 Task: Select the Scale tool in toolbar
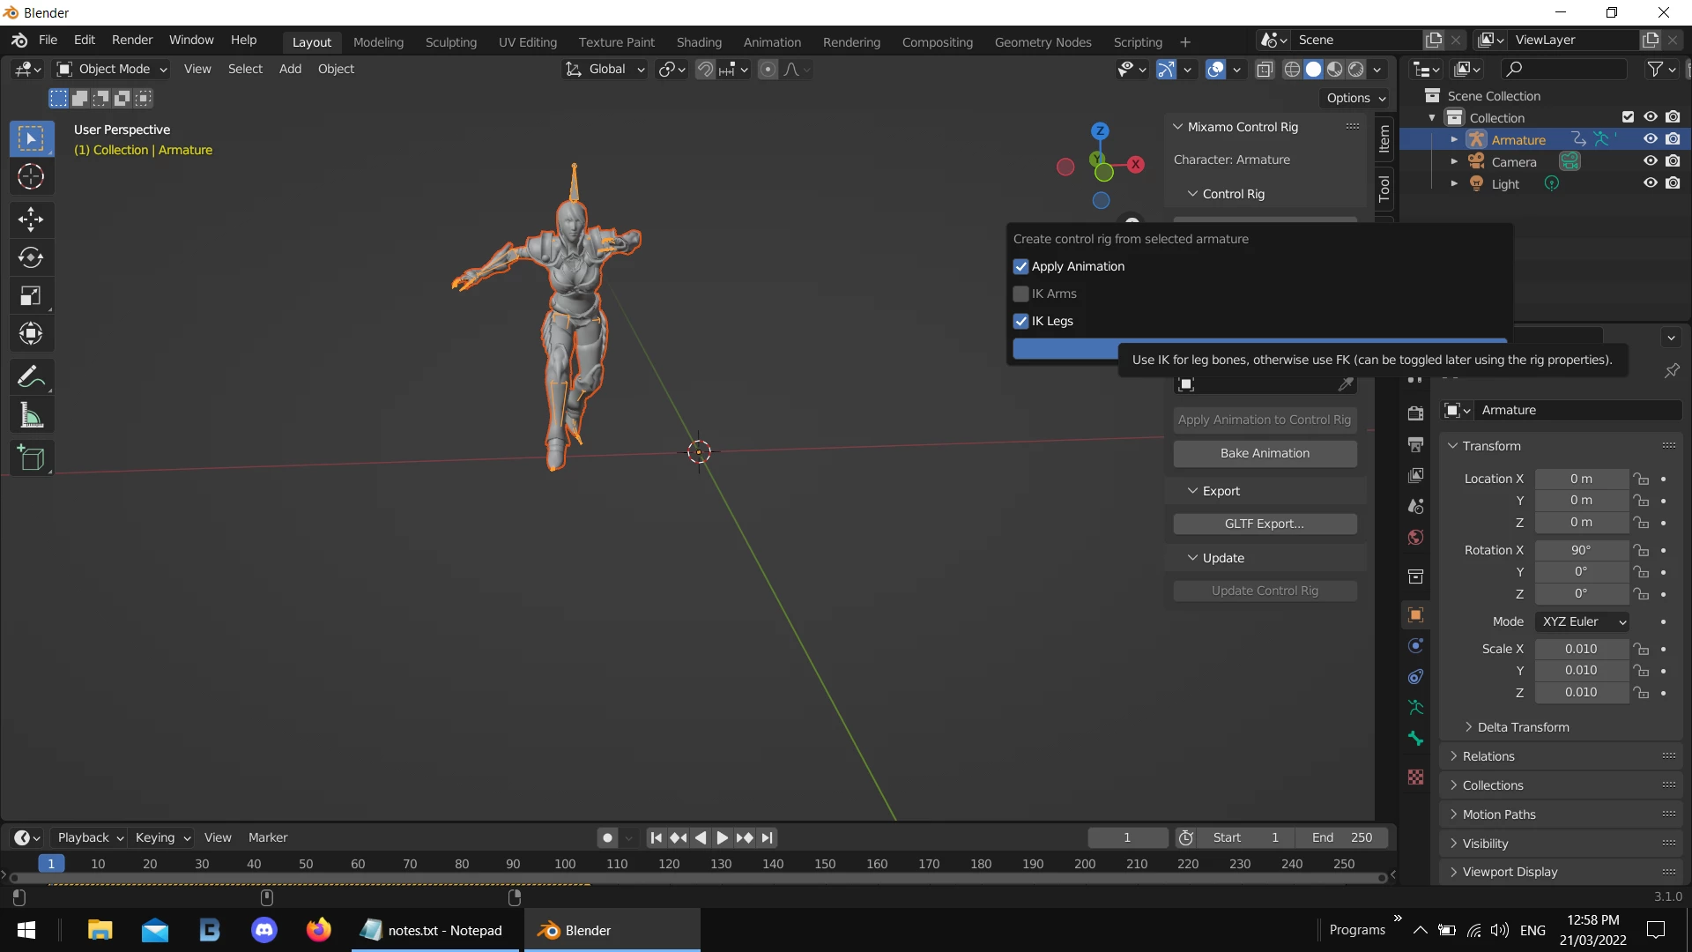click(31, 296)
